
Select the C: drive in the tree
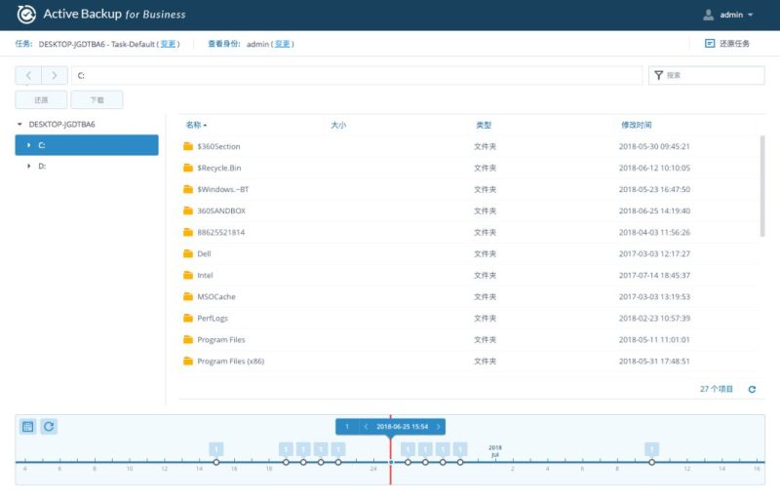click(87, 145)
